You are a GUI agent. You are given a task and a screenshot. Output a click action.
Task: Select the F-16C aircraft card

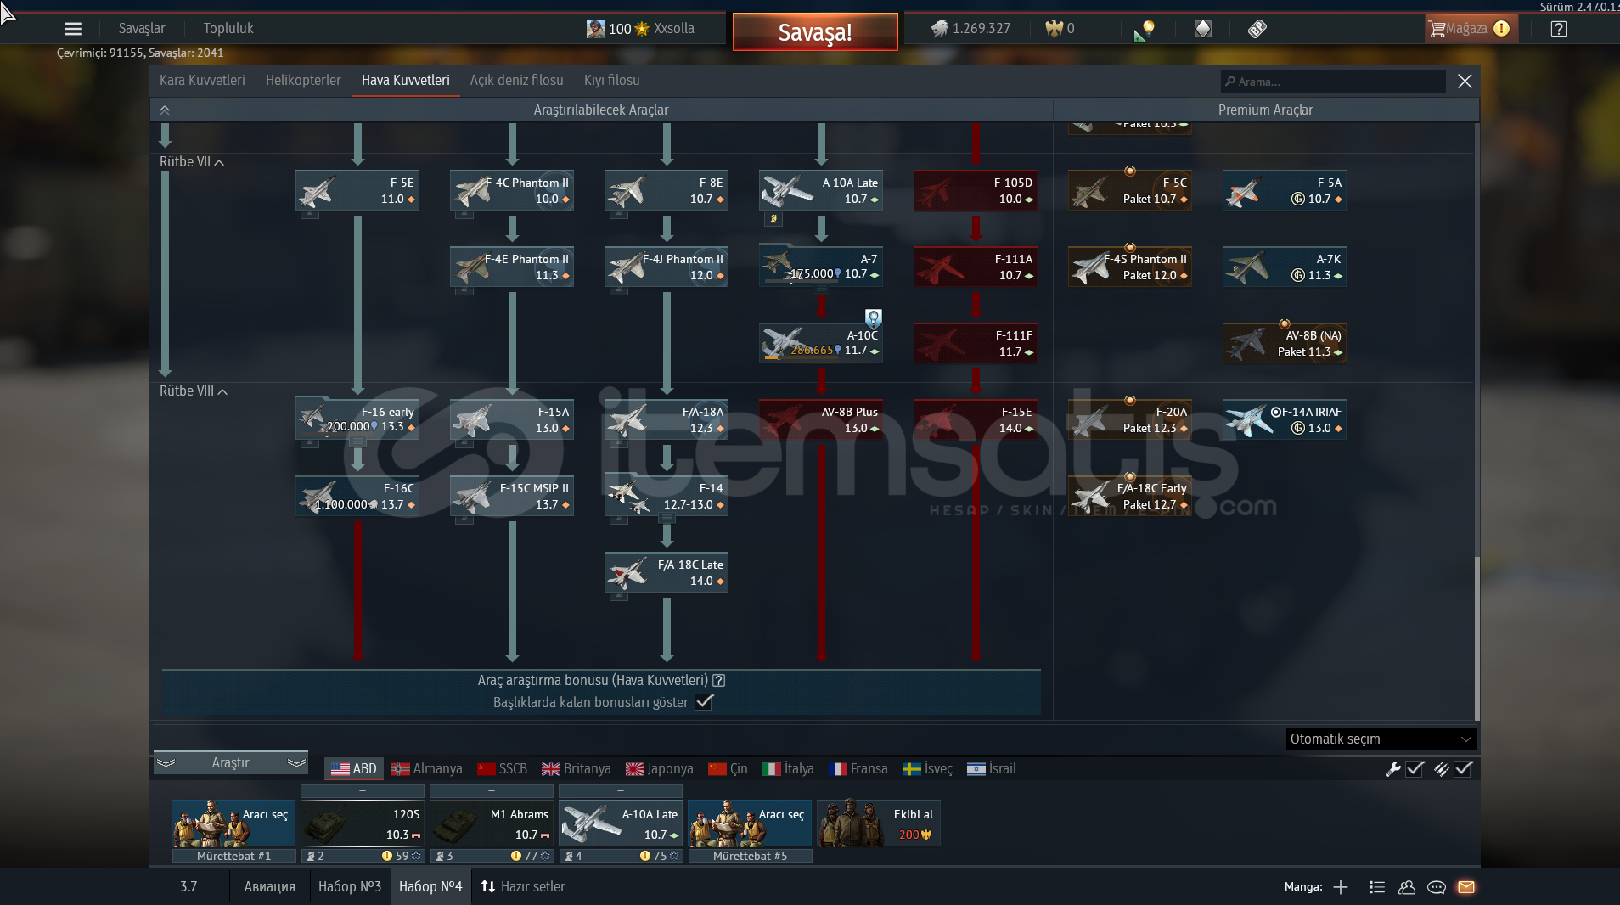[357, 496]
